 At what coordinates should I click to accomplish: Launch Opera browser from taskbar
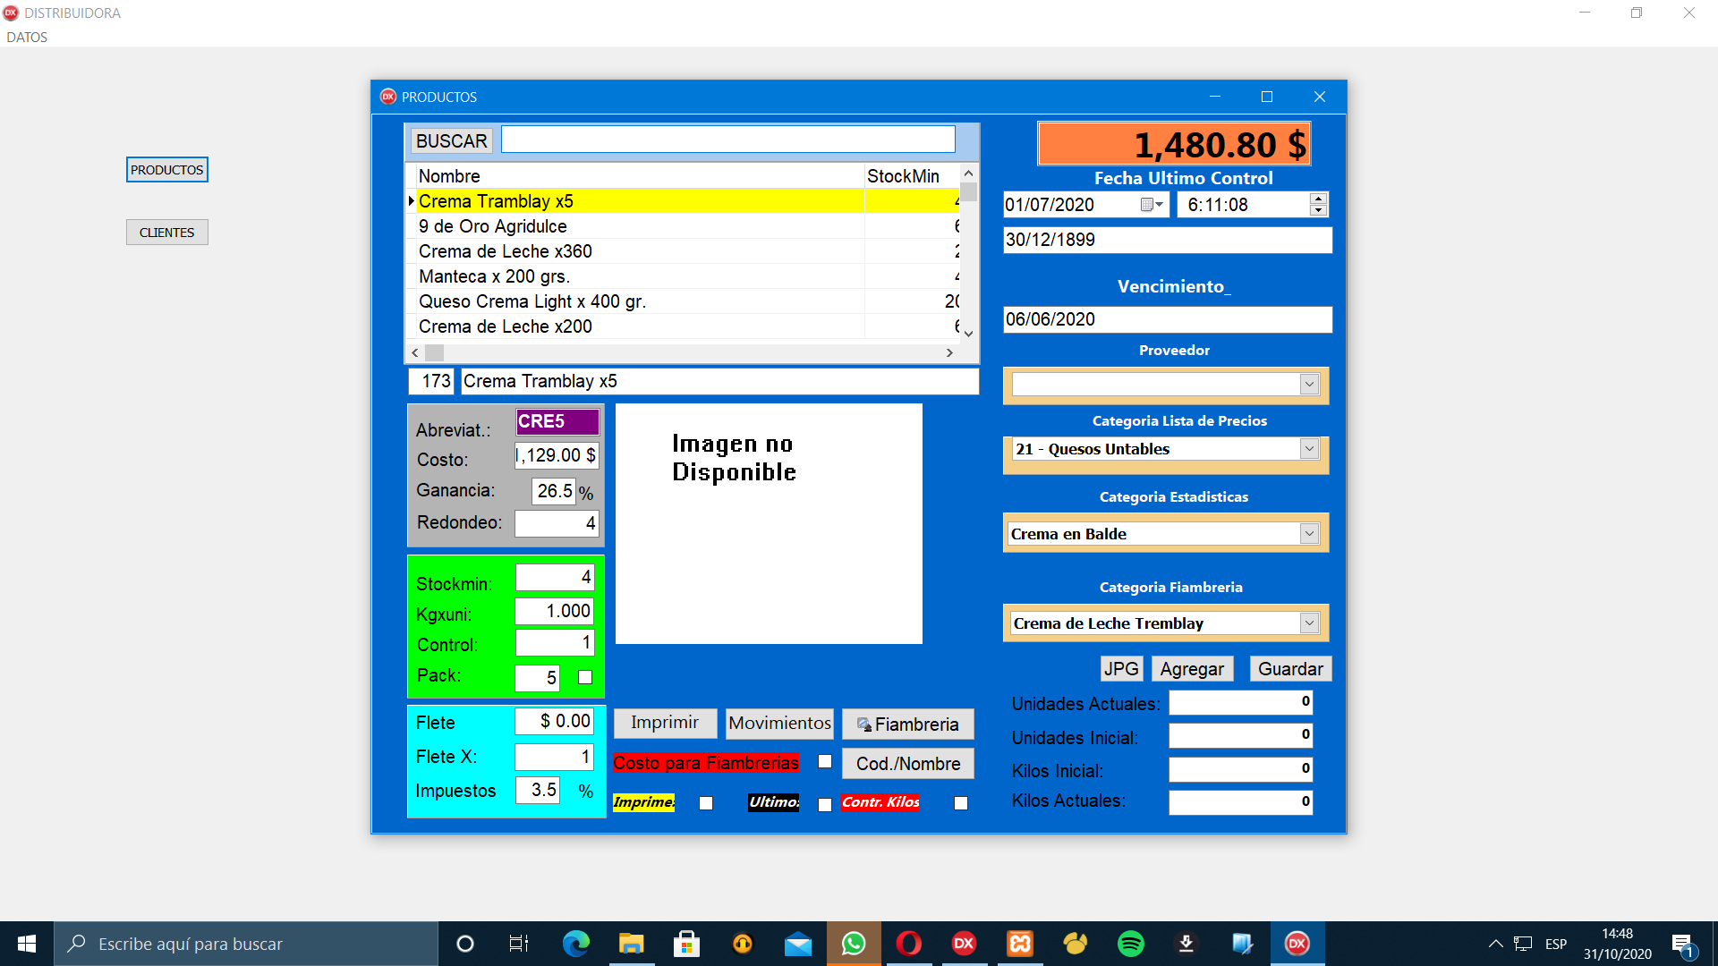click(908, 944)
